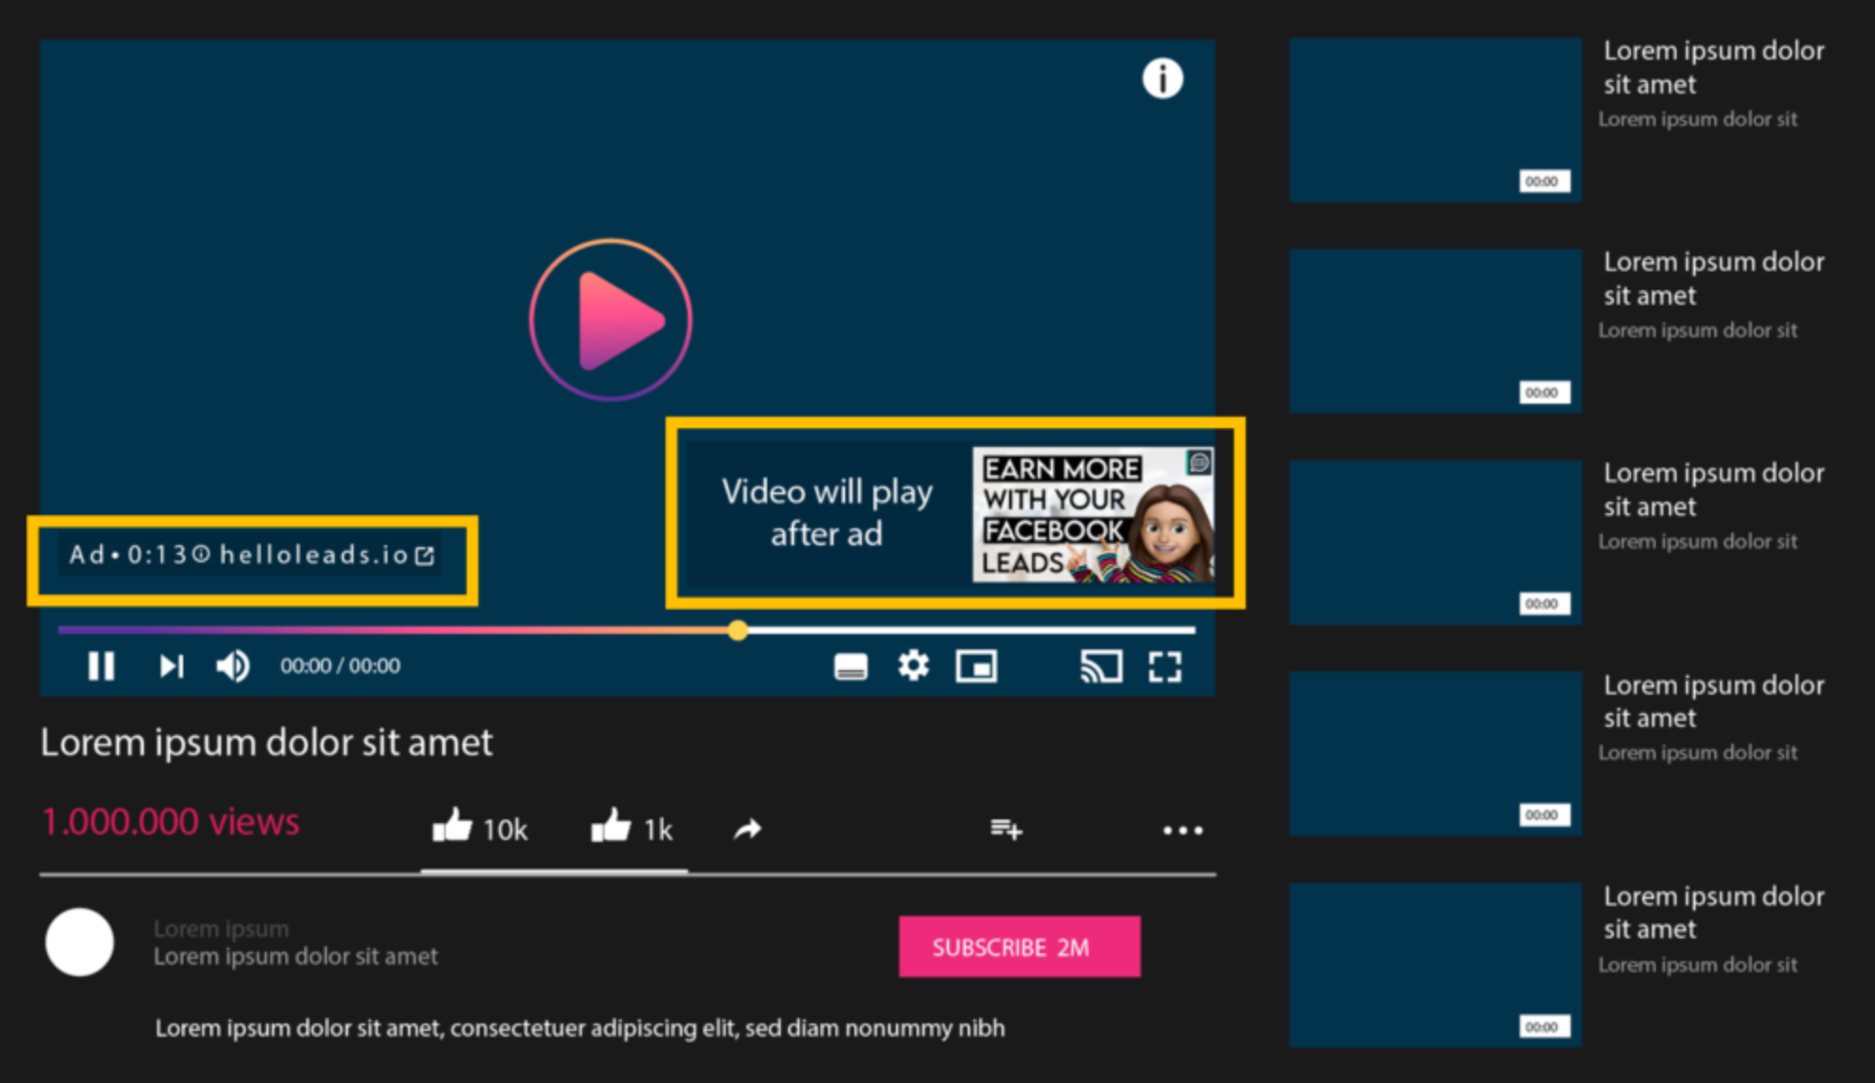Share the current video
The image size is (1875, 1083).
tap(747, 828)
